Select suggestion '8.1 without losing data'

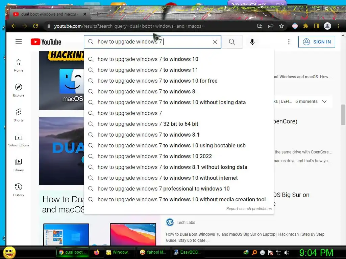pyautogui.click(x=179, y=167)
